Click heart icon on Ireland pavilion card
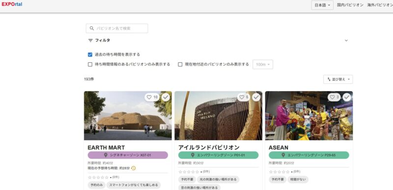This screenshot has width=393, height=190. click(243, 97)
